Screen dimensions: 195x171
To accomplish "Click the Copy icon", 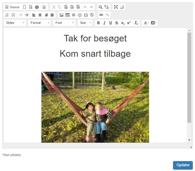I will pos(59,7).
